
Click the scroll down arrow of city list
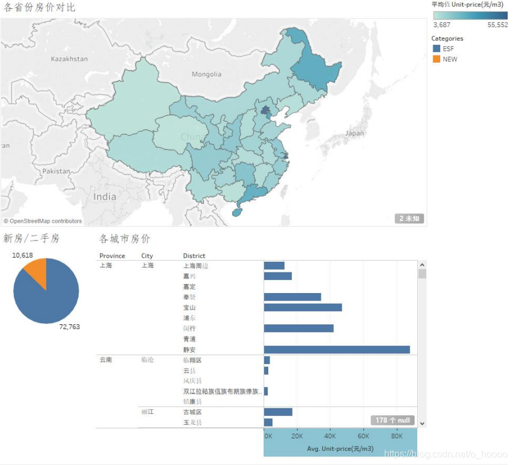pos(422,424)
